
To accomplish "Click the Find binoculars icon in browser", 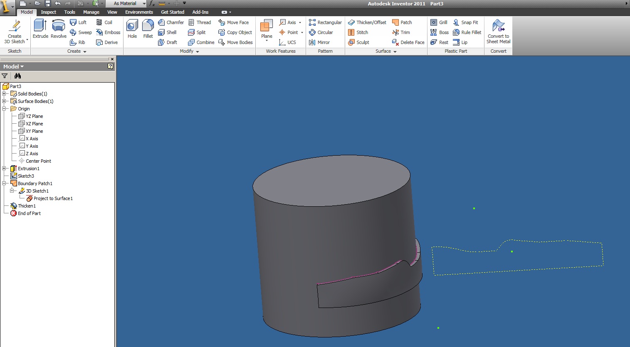I will [x=17, y=76].
